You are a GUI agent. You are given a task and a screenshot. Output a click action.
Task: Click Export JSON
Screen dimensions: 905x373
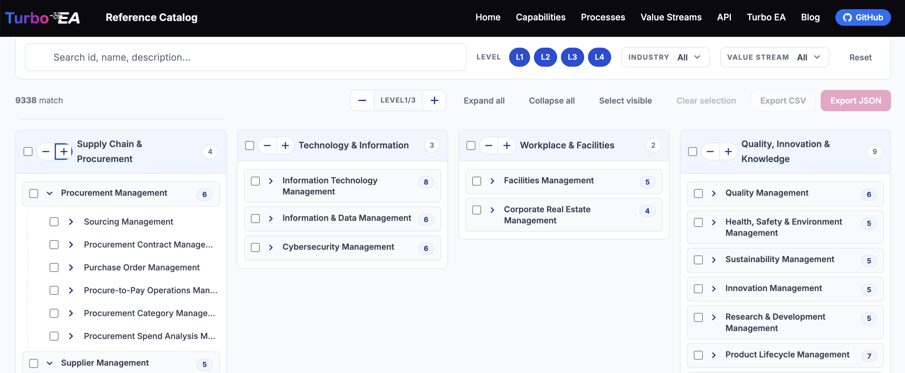pyautogui.click(x=855, y=101)
